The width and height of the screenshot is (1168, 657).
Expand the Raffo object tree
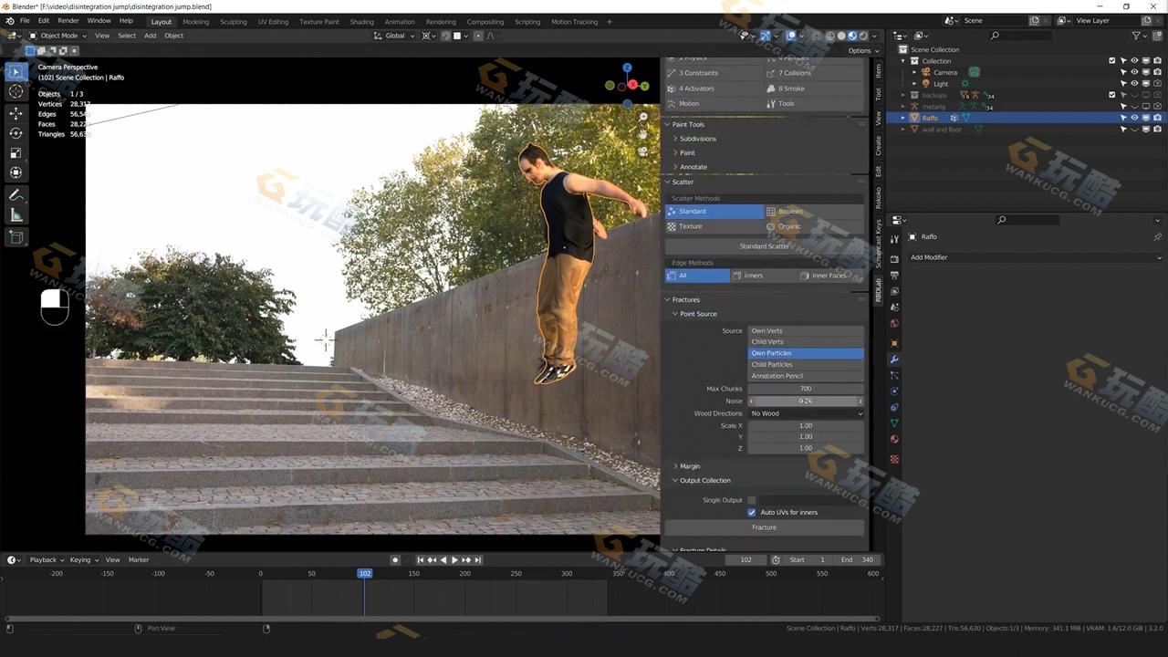(904, 118)
